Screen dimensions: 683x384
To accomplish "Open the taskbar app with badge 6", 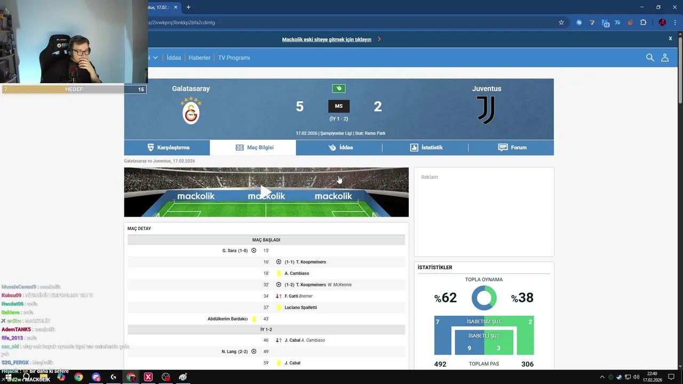I will pos(96,377).
